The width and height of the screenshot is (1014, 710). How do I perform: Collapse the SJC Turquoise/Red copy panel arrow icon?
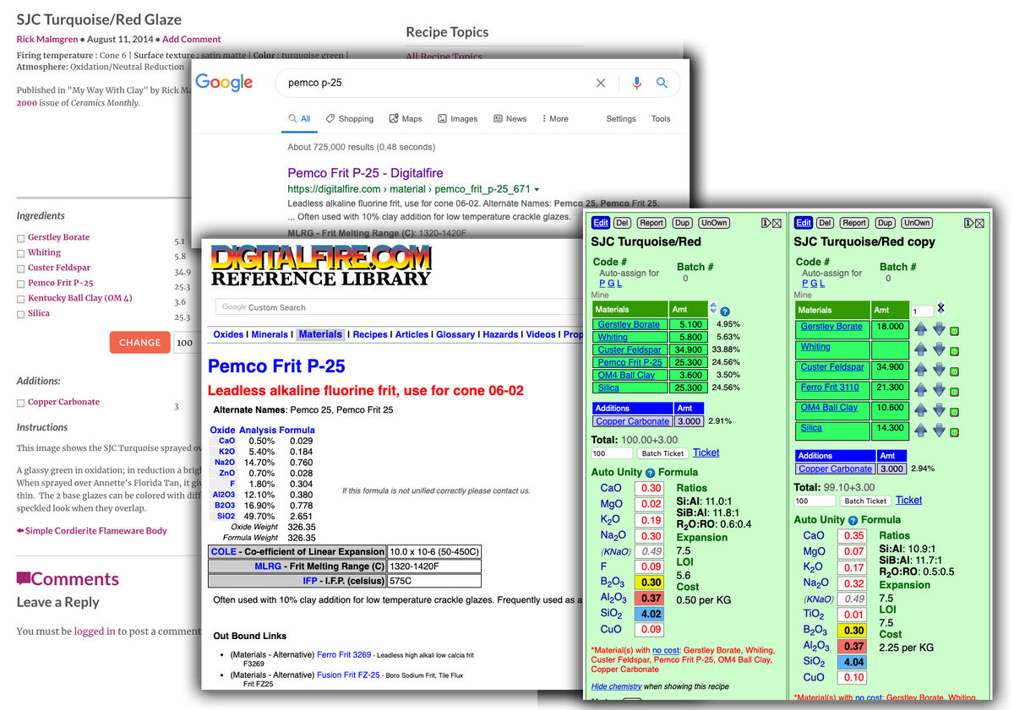tap(968, 223)
